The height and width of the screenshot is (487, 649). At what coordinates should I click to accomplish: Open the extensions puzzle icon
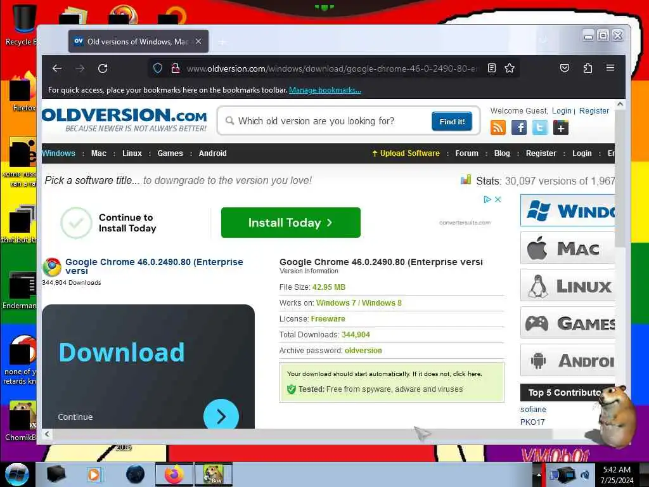tap(588, 68)
